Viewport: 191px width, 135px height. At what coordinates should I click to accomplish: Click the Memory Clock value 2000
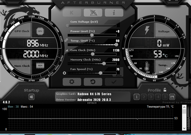pos(116,60)
